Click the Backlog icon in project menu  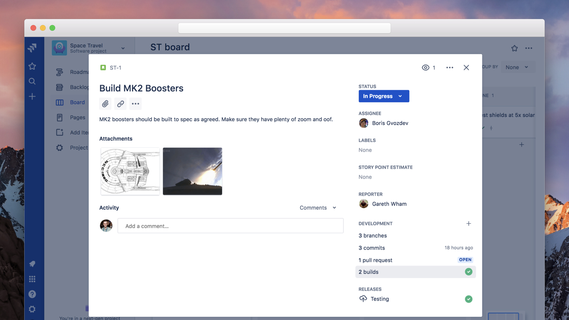pyautogui.click(x=60, y=87)
